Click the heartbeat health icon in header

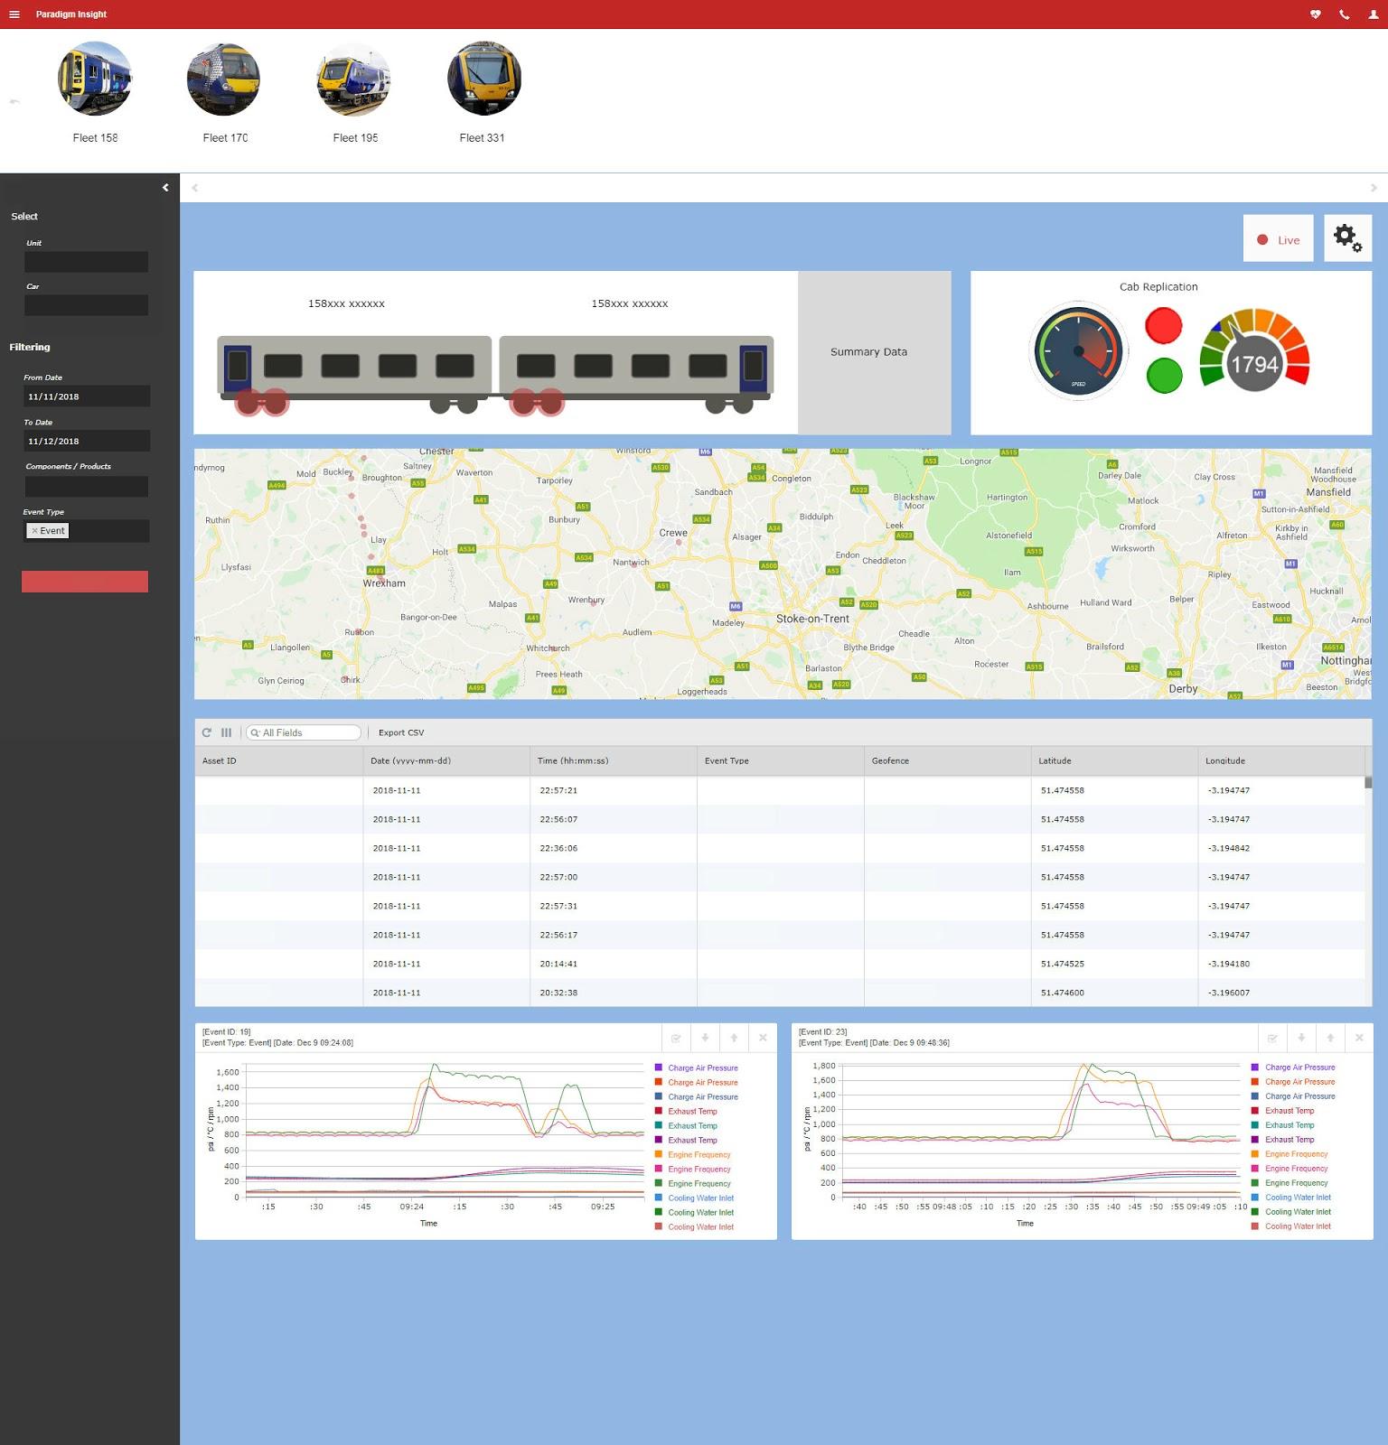(x=1316, y=14)
